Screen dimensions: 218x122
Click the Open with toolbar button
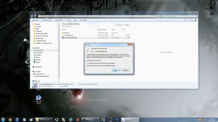[47, 20]
